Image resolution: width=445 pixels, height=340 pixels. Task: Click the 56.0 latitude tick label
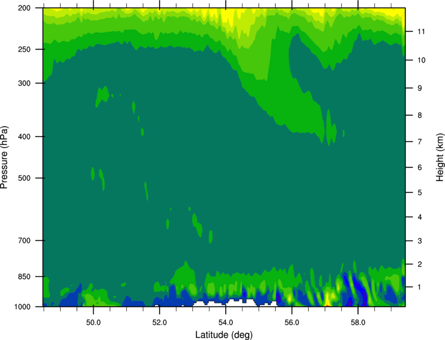[x=292, y=323]
